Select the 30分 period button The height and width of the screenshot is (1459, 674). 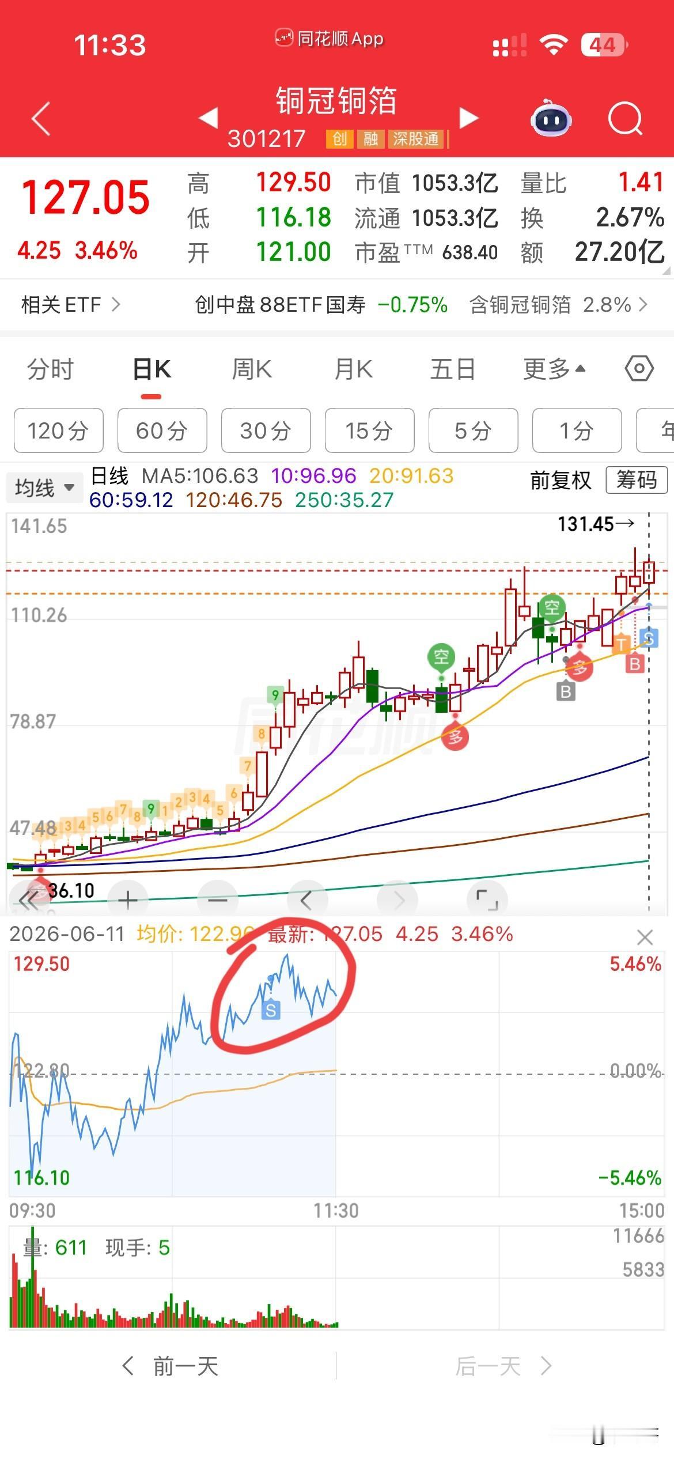click(x=266, y=430)
